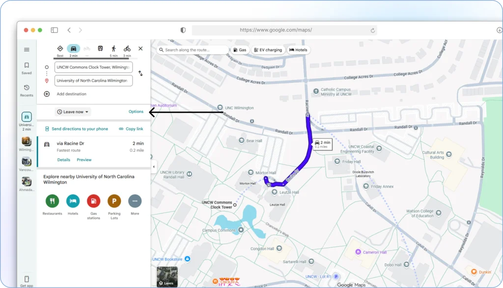503x288 pixels.
Task: Toggle browser sidebar
Action: (x=54, y=30)
